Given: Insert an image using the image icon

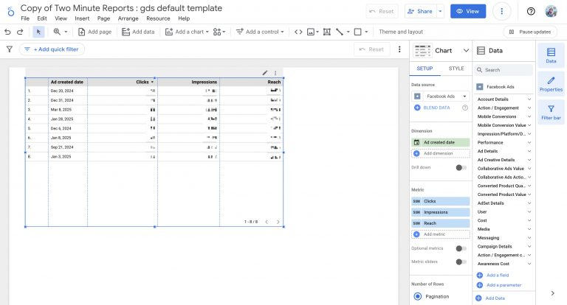Looking at the screenshot, I should [x=312, y=32].
